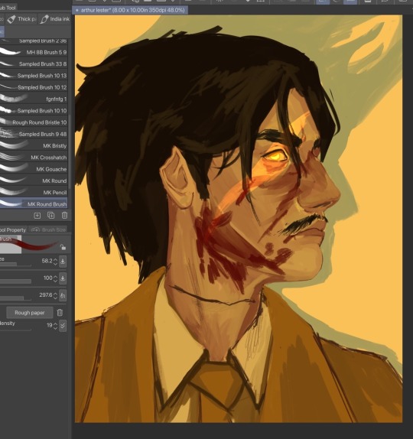Select the Rough Round Bristle 10 brush
The height and width of the screenshot is (439, 413).
[34, 122]
